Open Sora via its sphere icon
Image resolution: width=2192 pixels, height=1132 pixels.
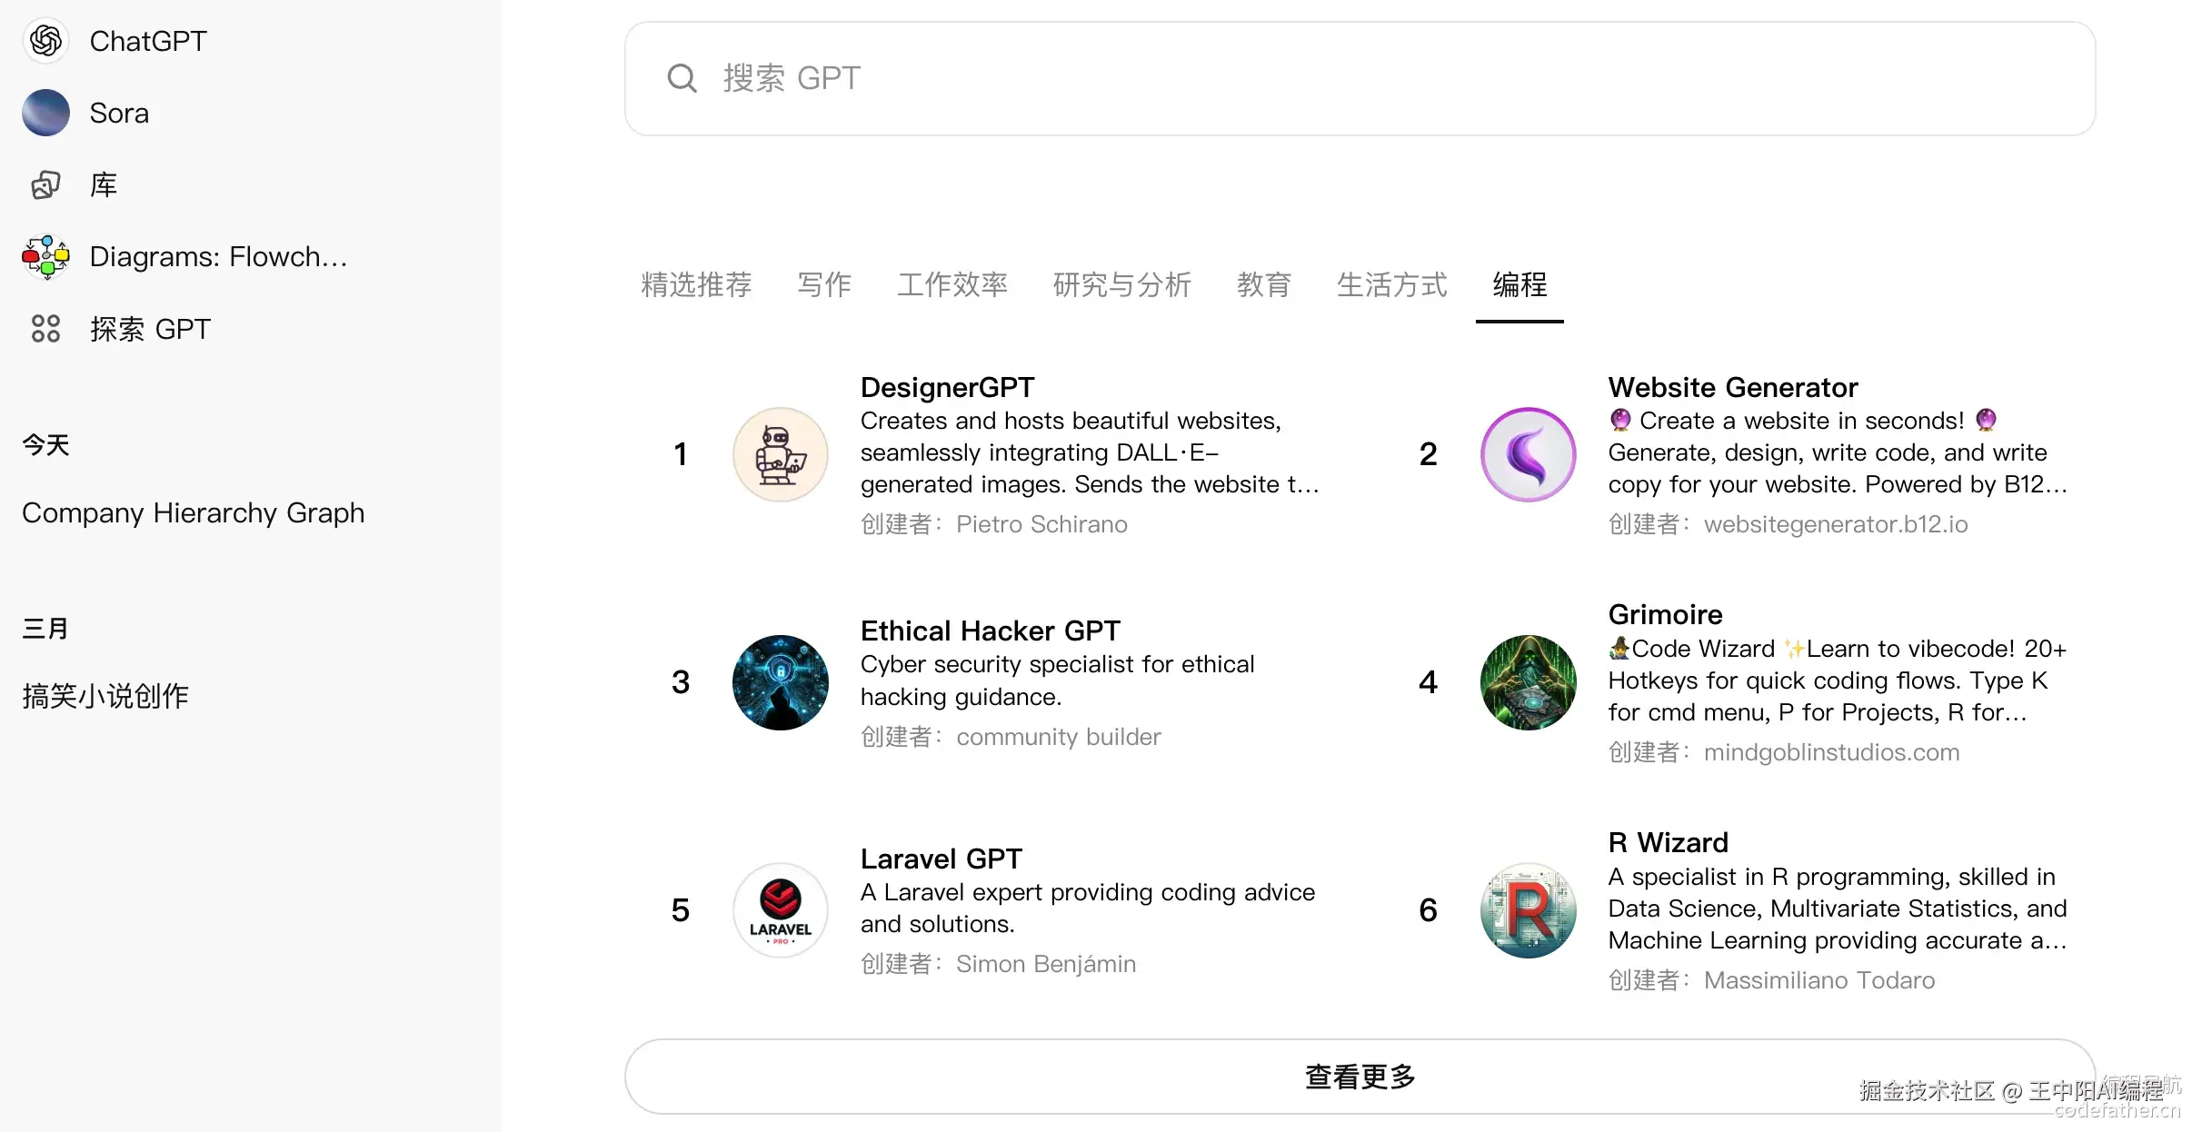(45, 113)
